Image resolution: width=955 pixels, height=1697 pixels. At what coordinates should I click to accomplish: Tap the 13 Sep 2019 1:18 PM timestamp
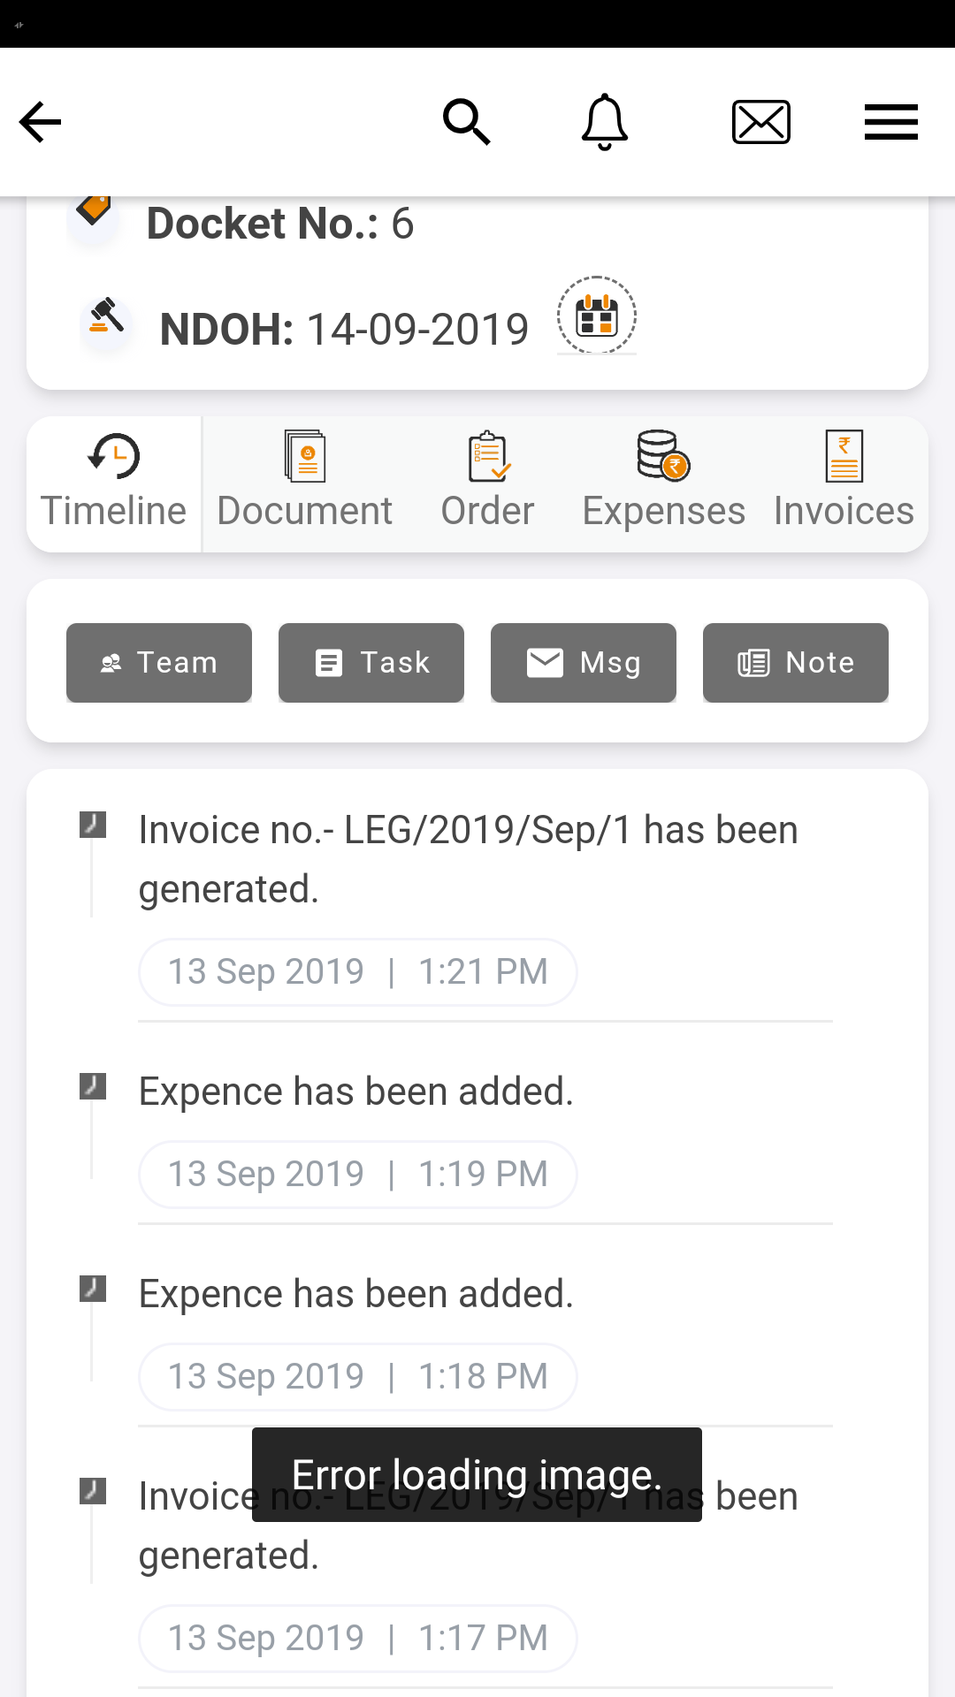(357, 1376)
